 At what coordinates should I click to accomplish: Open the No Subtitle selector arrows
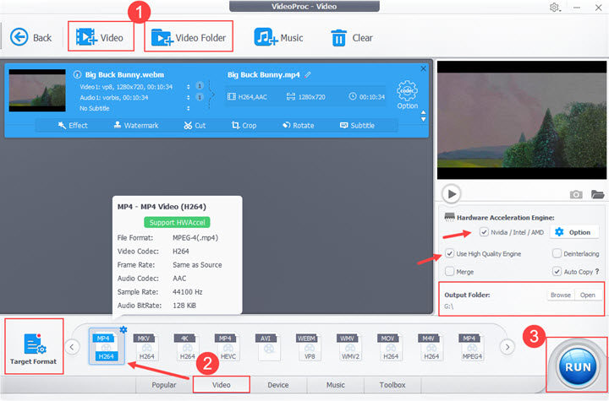coord(188,108)
